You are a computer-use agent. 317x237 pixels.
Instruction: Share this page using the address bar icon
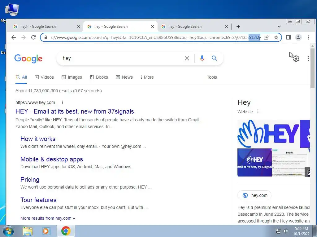point(266,37)
